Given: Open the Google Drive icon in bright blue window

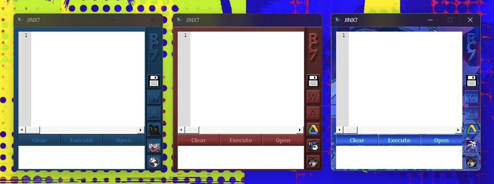Looking at the screenshot, I should (x=472, y=129).
